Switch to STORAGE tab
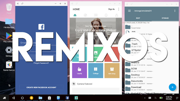180x101 pixels. 165,18
